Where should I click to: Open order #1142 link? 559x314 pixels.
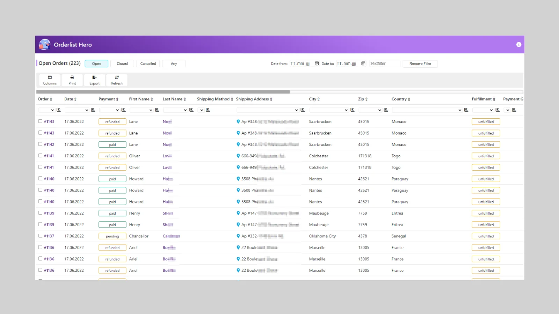[x=49, y=144]
